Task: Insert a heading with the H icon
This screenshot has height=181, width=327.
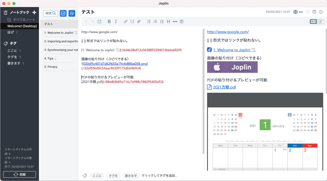Action: click(x=168, y=21)
